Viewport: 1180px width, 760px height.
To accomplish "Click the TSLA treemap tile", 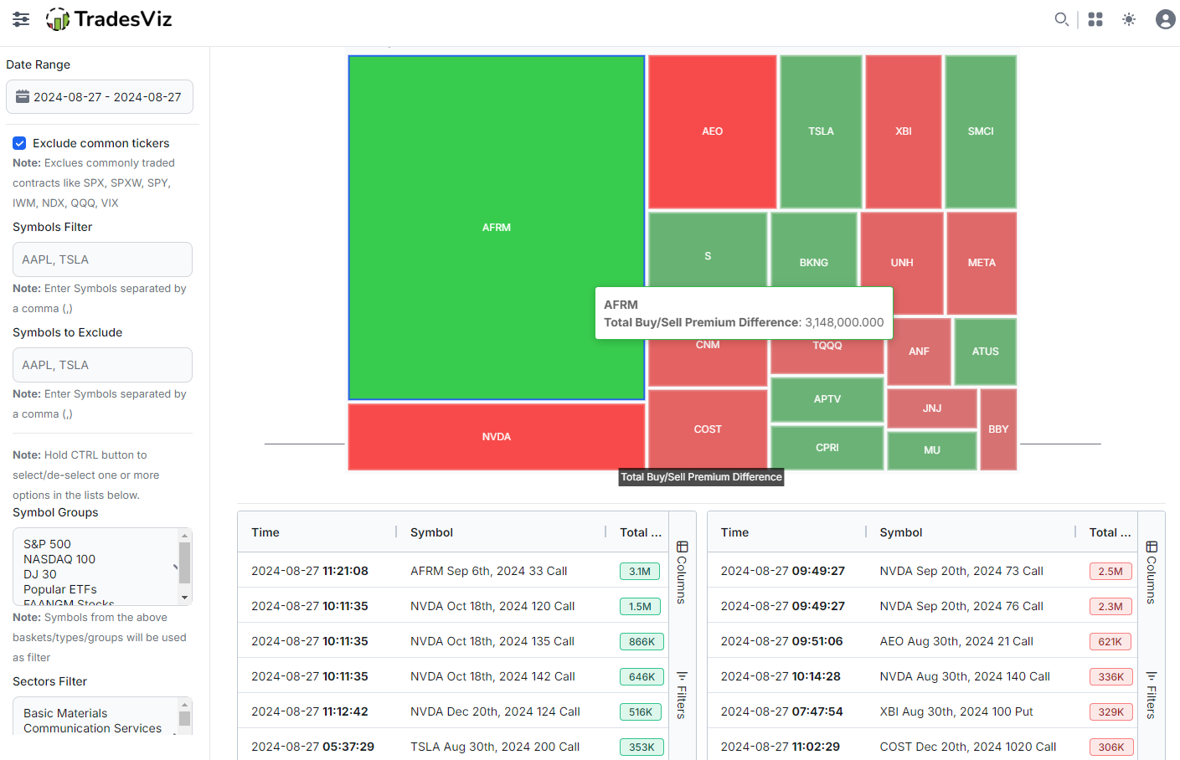I will (821, 131).
